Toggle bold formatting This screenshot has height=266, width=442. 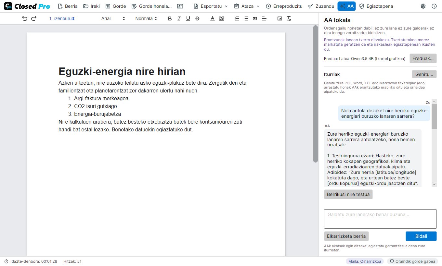[x=170, y=18]
